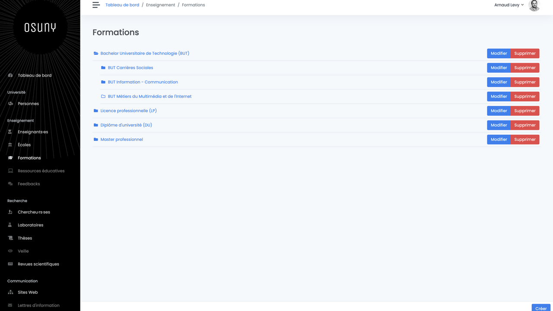553x311 pixels.
Task: Expand the Master professionnel folder icon
Action: [96, 140]
